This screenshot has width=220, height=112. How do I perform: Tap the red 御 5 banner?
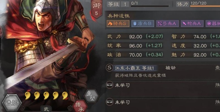click(97, 9)
